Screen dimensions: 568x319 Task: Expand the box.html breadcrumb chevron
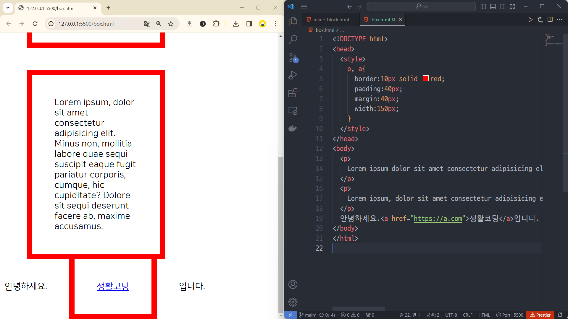338,30
